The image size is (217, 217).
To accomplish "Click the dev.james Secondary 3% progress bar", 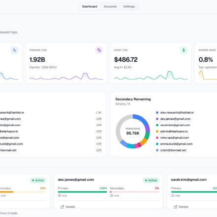I will pos(135,192).
